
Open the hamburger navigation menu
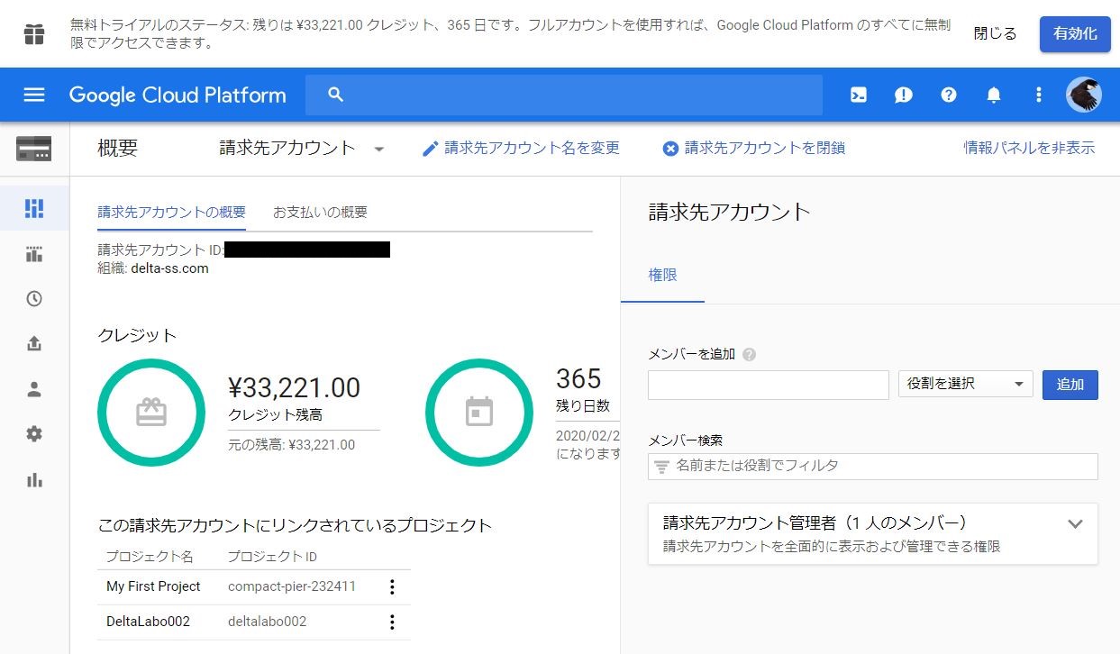pos(34,95)
